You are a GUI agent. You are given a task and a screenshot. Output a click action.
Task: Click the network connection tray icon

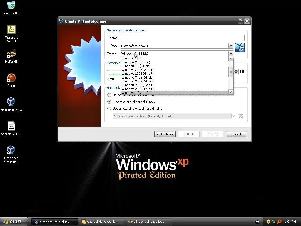tap(274, 222)
